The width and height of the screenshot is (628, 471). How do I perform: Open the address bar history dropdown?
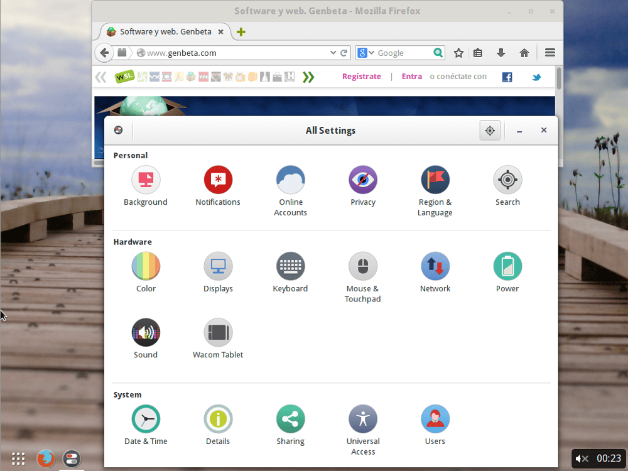(333, 53)
